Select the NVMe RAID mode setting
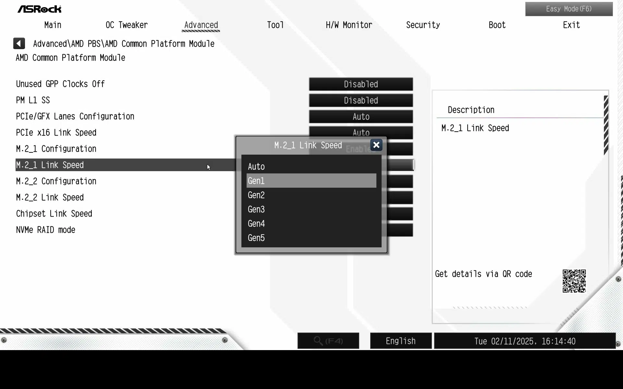Viewport: 623px width, 389px height. pos(46,230)
